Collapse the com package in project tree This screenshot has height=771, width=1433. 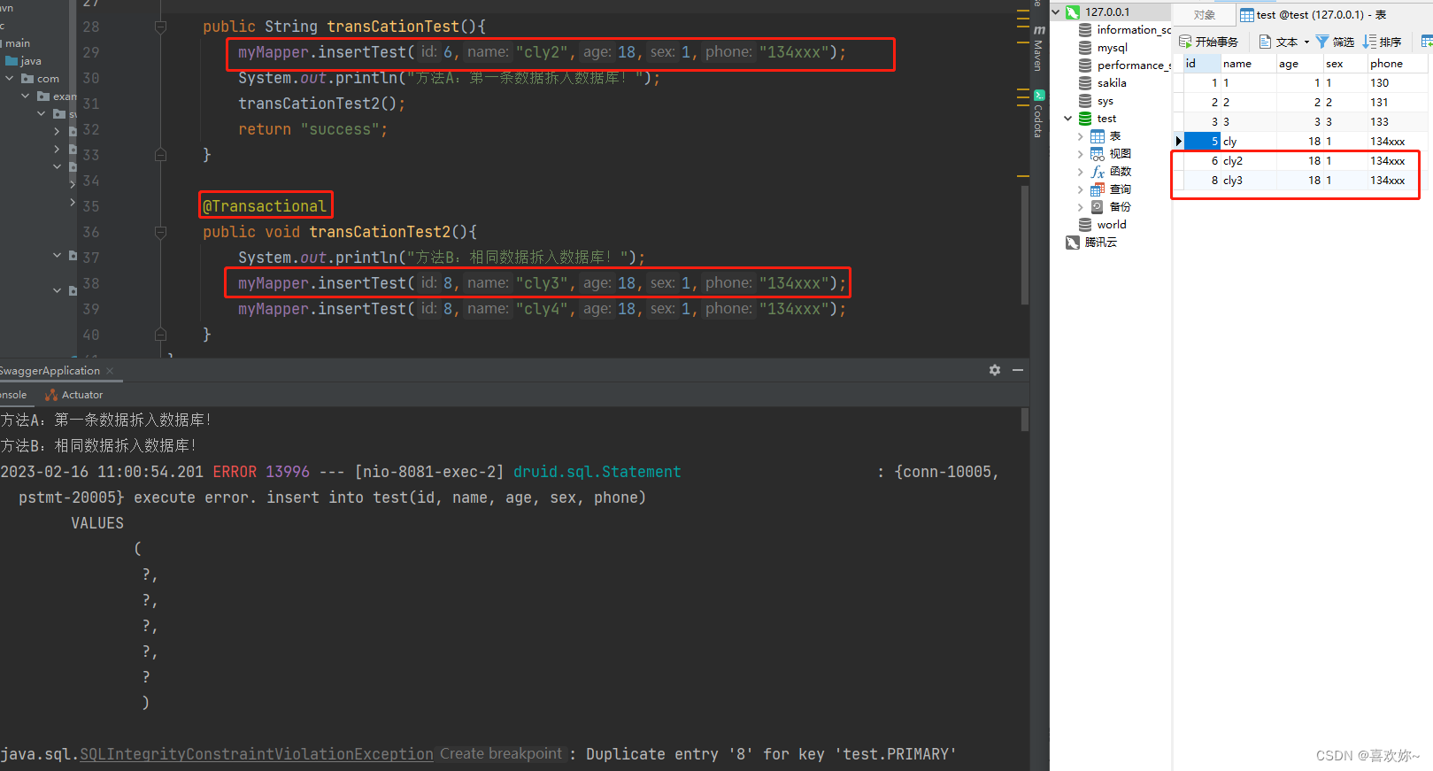[10, 79]
